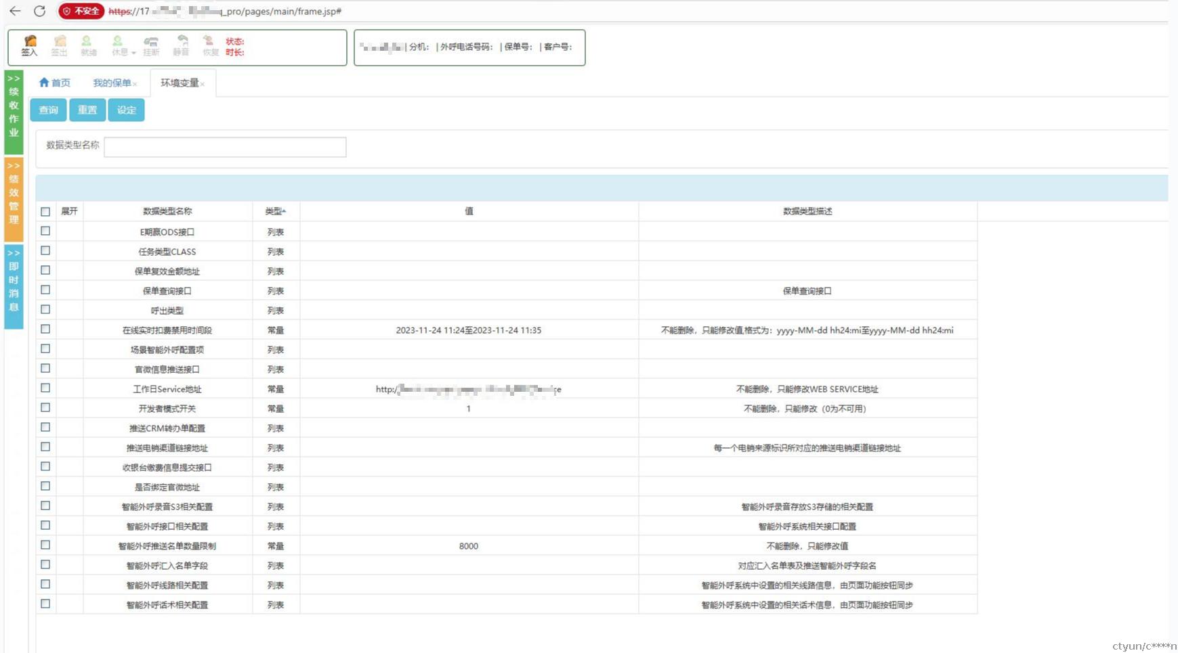Click the 就绪 ready status icon

(88, 45)
